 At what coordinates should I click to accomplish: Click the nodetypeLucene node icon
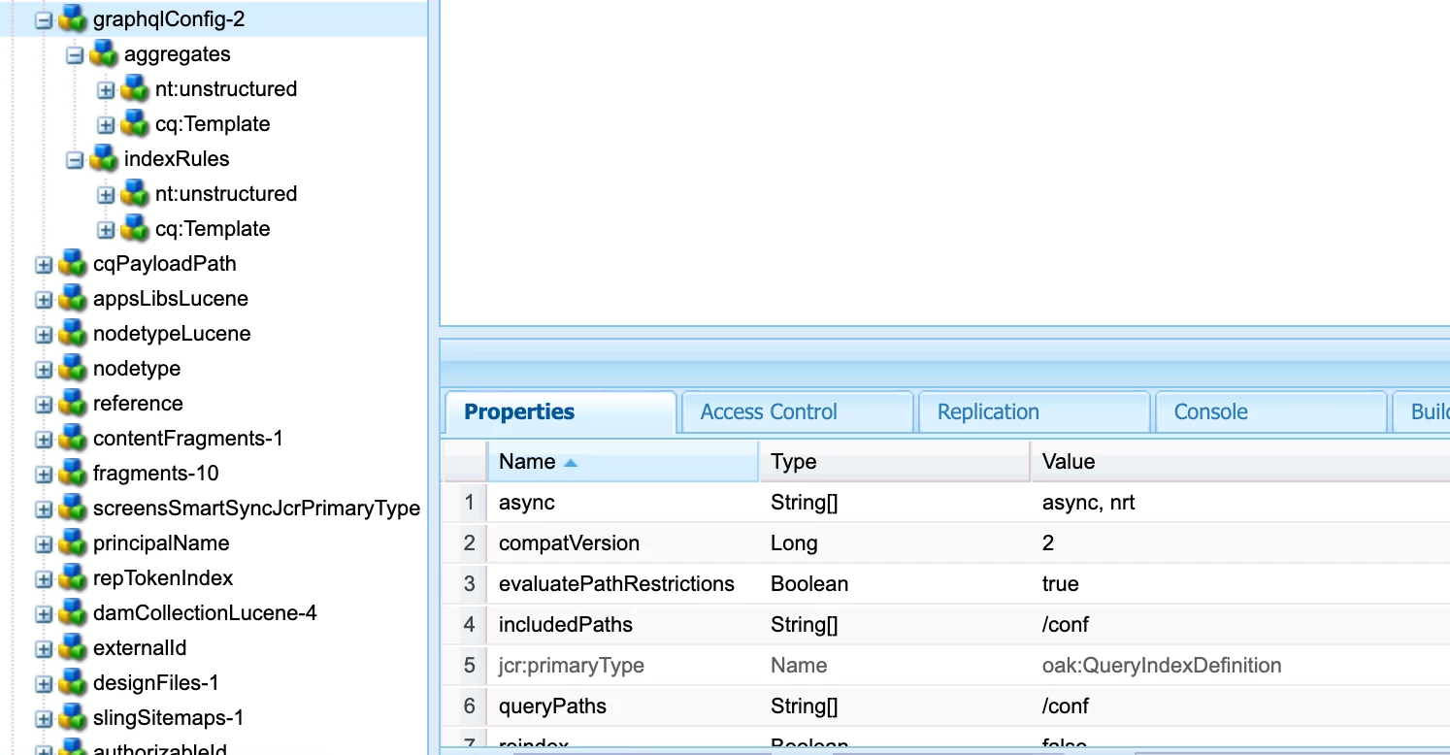[73, 334]
